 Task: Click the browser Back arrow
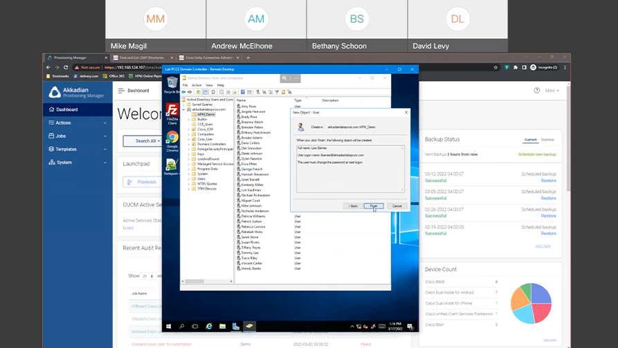[48, 67]
